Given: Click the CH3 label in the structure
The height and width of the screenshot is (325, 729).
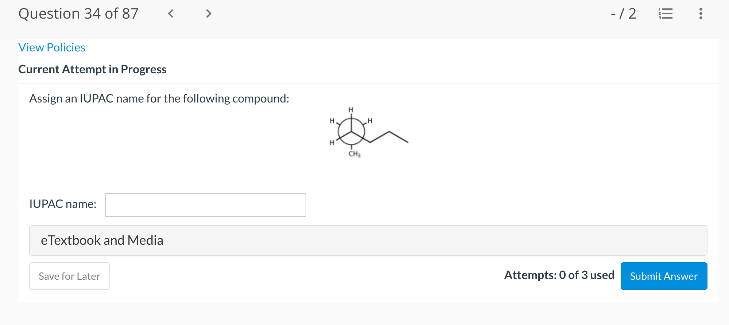Looking at the screenshot, I should (x=354, y=154).
